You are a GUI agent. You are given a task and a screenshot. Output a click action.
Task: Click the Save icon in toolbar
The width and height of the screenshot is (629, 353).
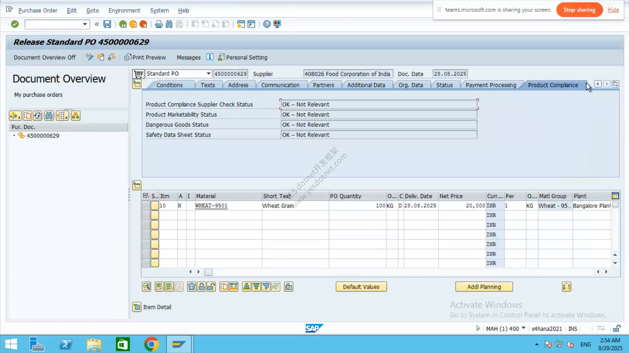pyautogui.click(x=107, y=24)
